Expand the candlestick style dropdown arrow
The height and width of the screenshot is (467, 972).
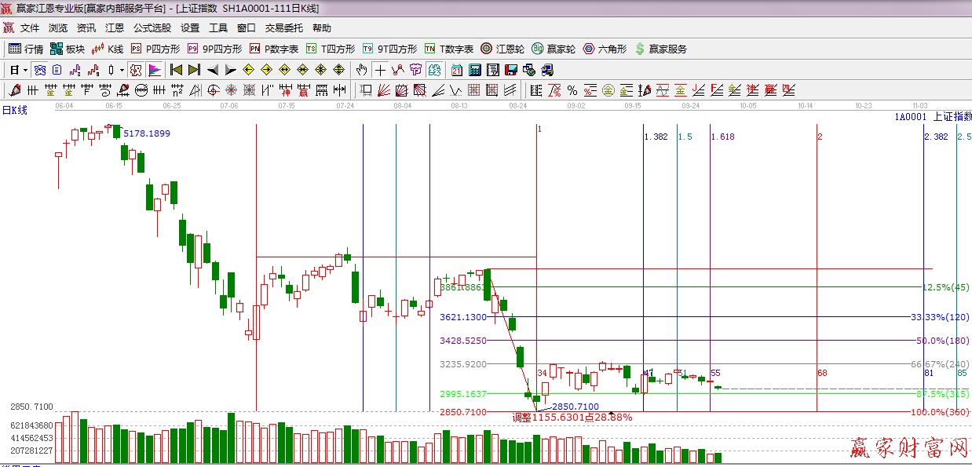(x=121, y=70)
